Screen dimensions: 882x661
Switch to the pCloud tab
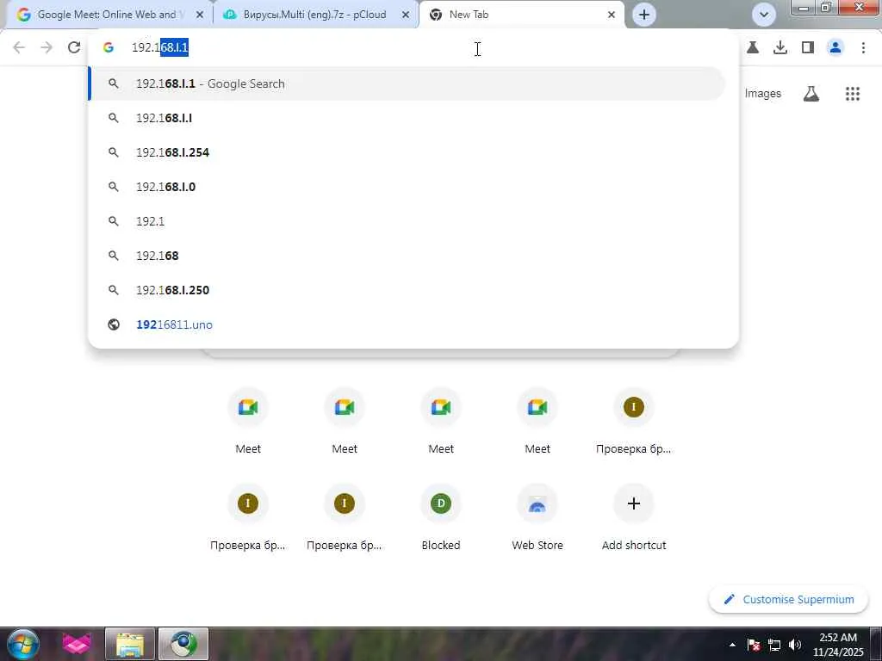click(x=316, y=15)
